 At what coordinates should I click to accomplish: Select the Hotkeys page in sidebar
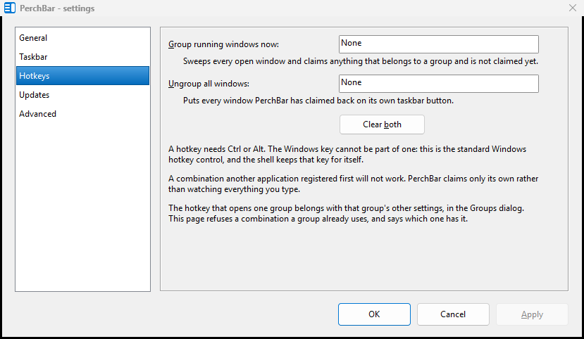82,76
